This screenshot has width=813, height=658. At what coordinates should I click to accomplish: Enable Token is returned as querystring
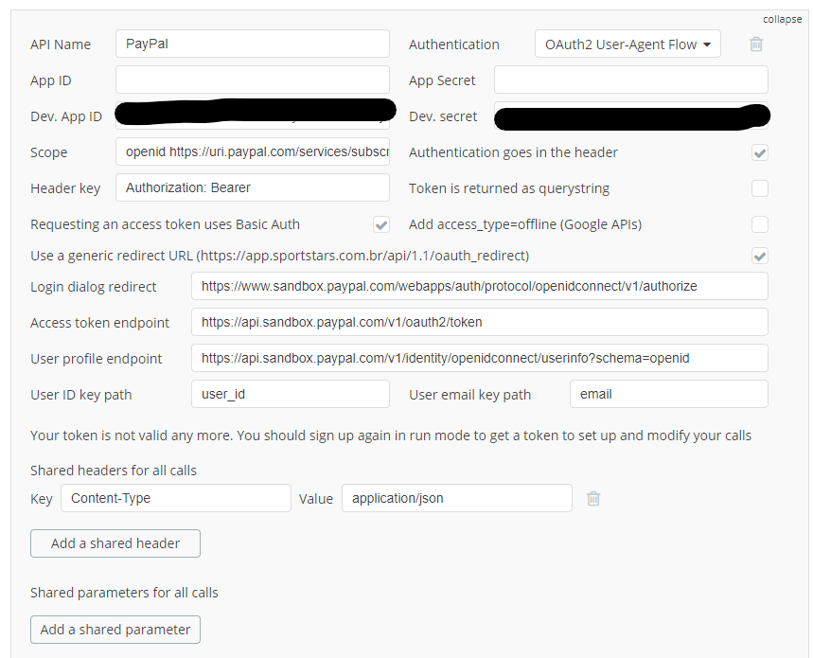coord(760,188)
